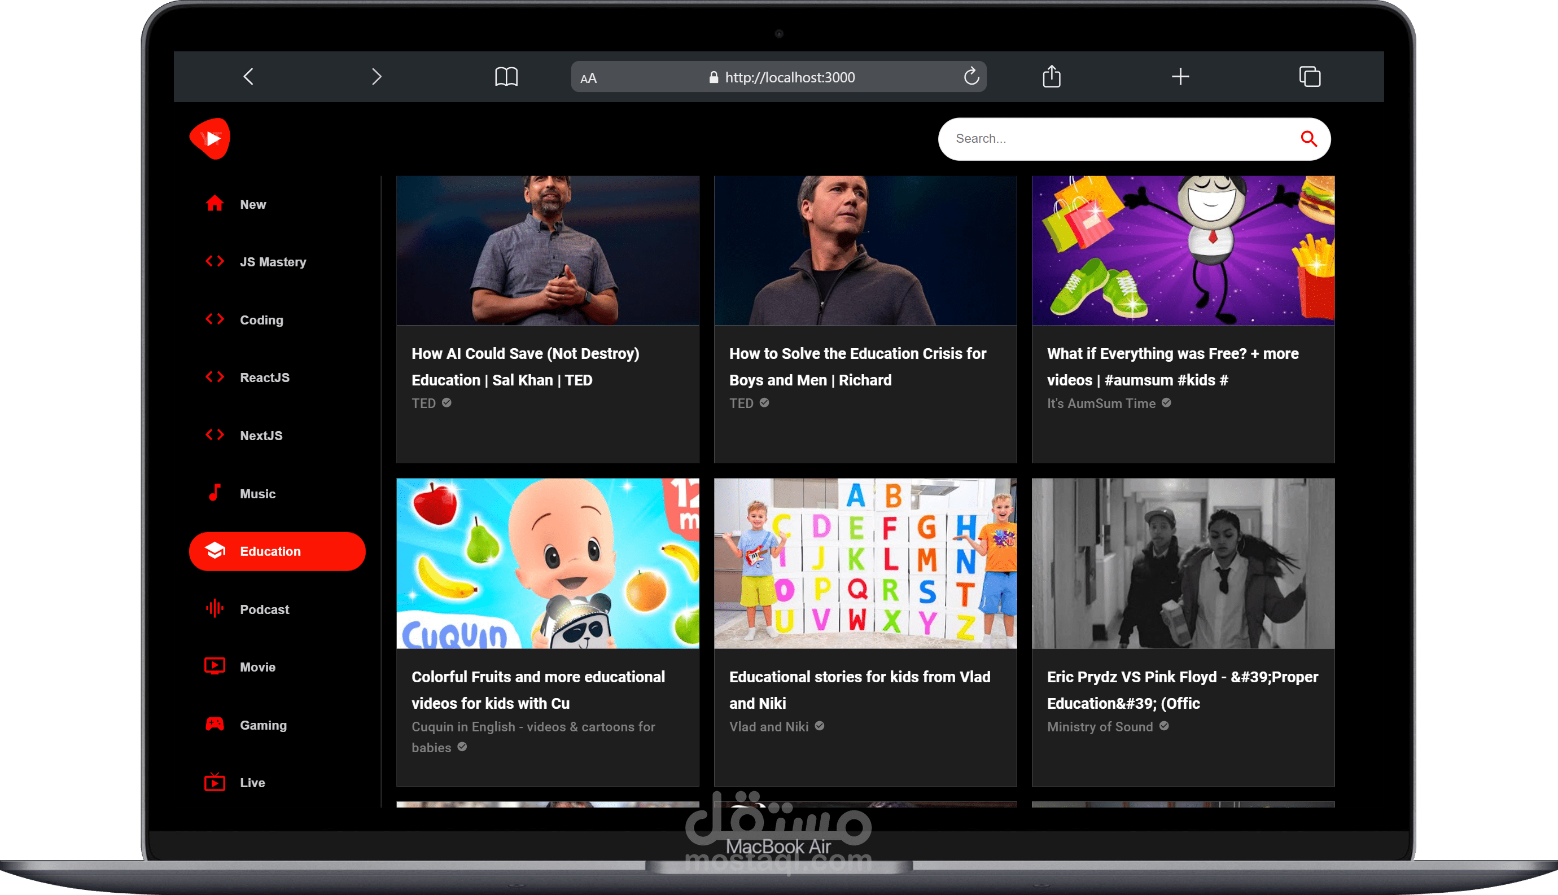Click the share icon in browser toolbar
Image resolution: width=1558 pixels, height=895 pixels.
click(1052, 77)
